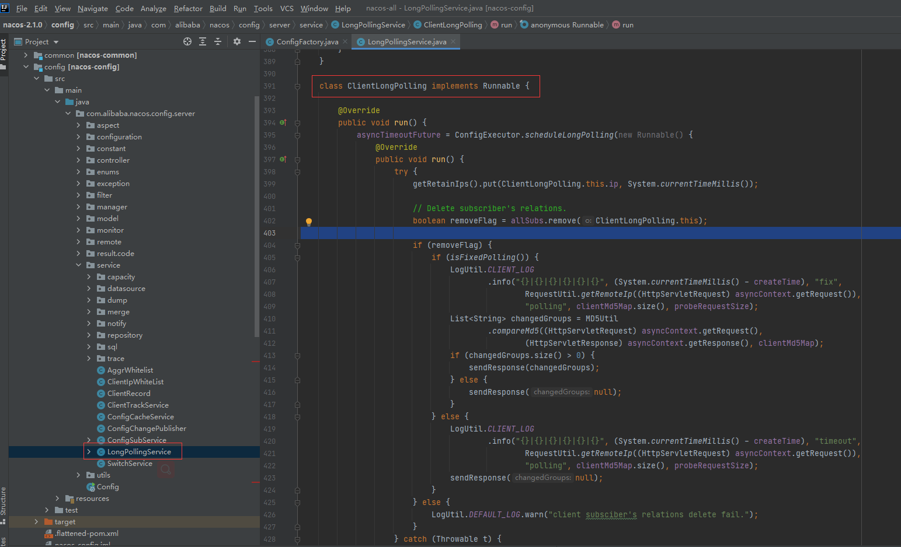Select the datasource folder
Screen dimensions: 901x547
[x=126, y=289]
